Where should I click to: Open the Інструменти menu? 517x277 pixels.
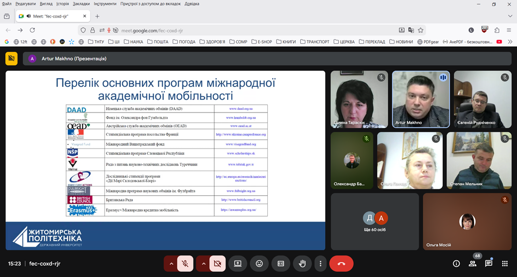pyautogui.click(x=105, y=4)
